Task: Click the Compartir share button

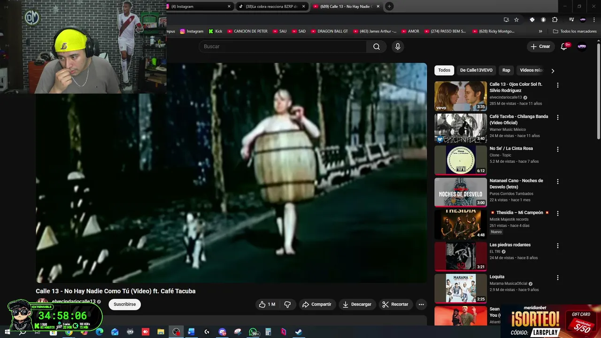Action: [317, 304]
